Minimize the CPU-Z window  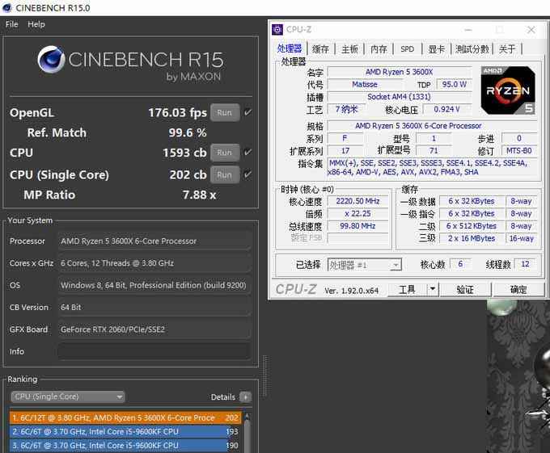pos(468,30)
